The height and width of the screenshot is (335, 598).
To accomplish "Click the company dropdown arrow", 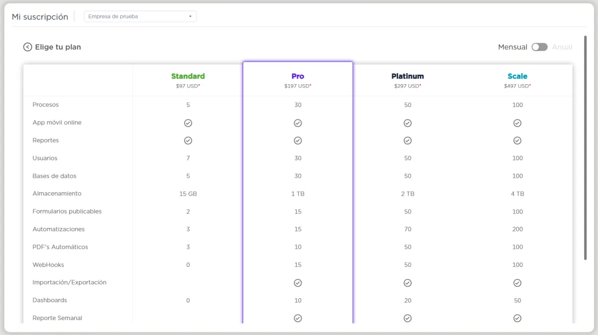I will [x=190, y=16].
